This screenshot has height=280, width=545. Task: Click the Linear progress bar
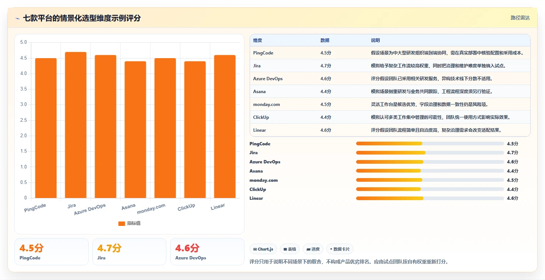pos(430,198)
